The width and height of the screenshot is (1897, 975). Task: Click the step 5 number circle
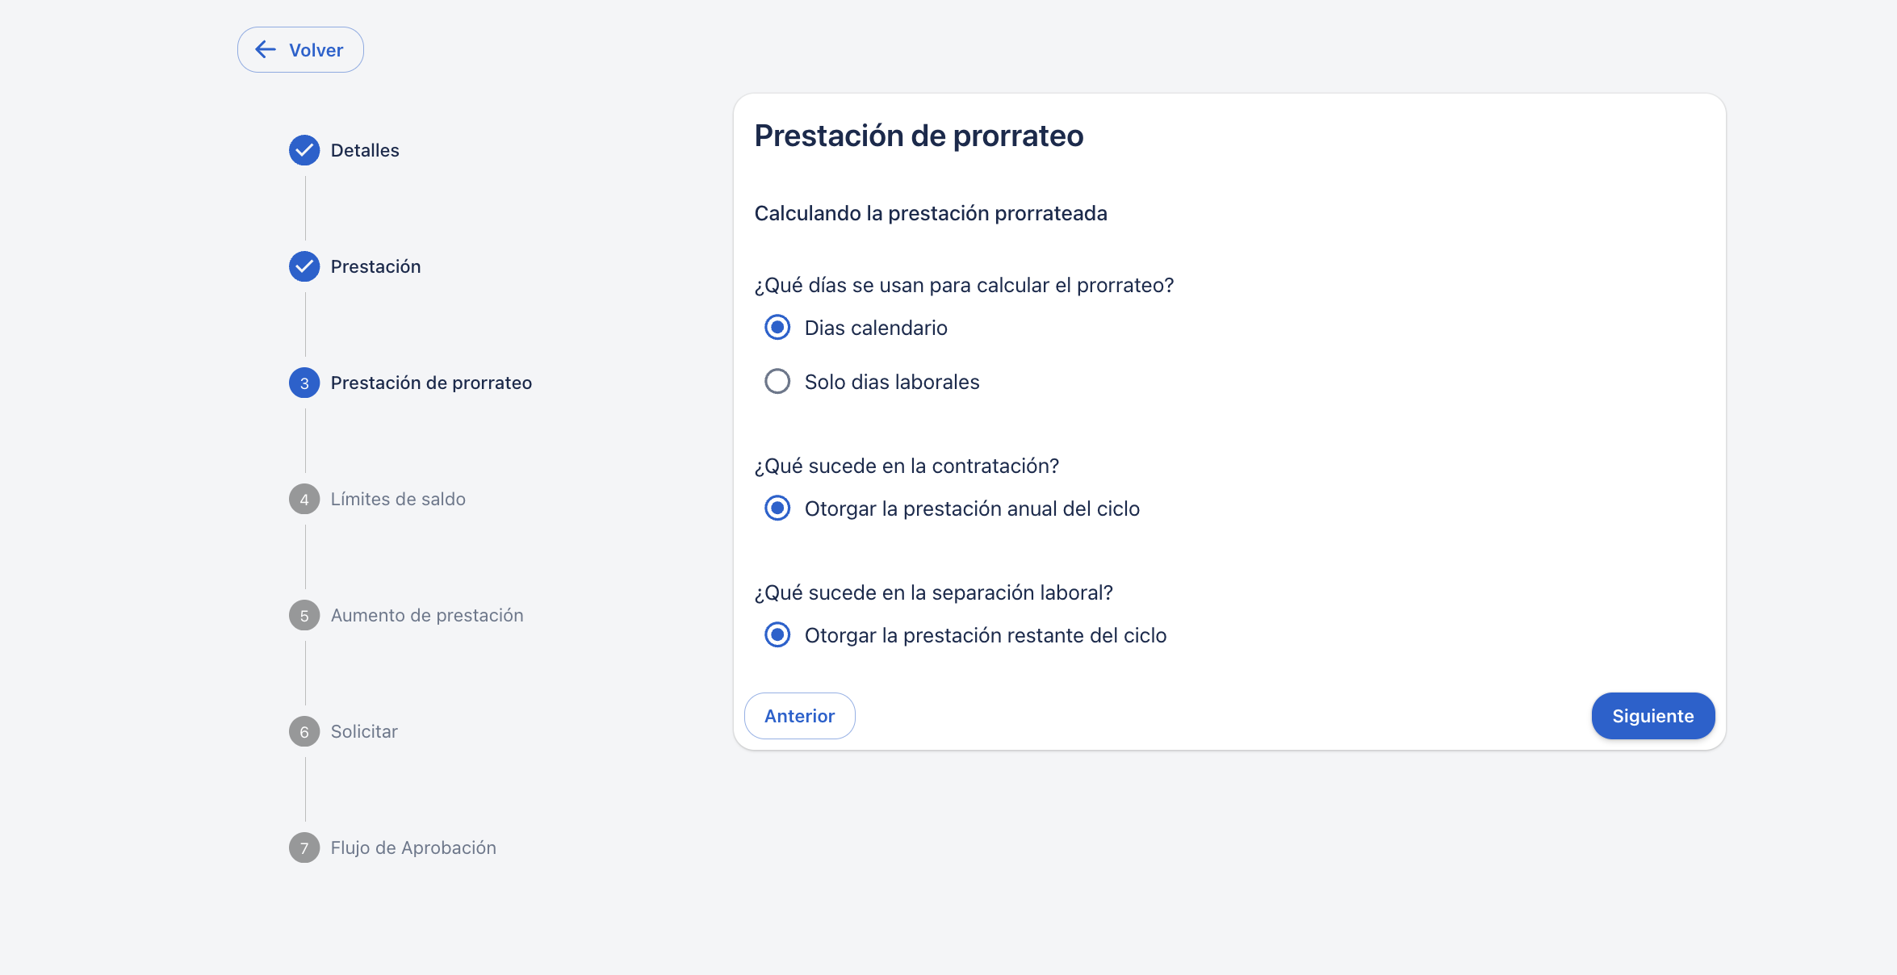304,615
